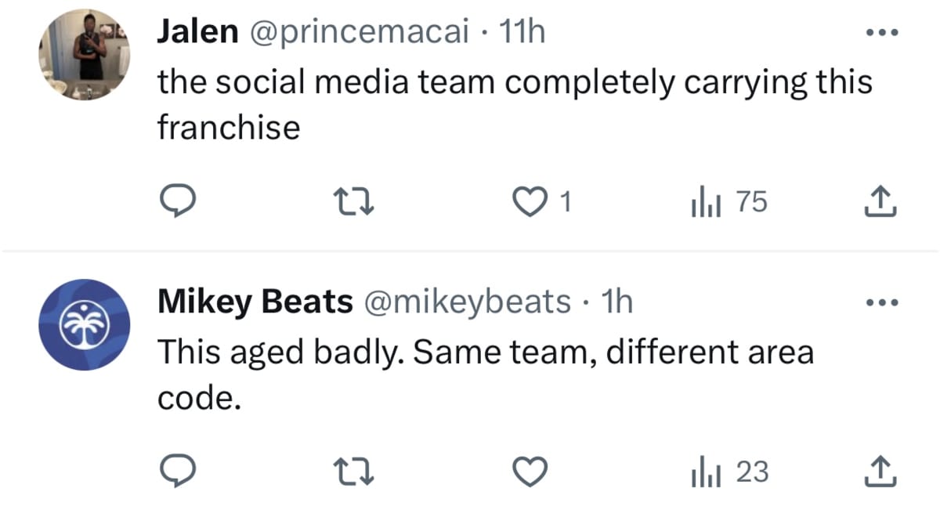The height and width of the screenshot is (517, 940).
Task: Reply to Mikey Beats' tweet
Action: click(x=177, y=472)
